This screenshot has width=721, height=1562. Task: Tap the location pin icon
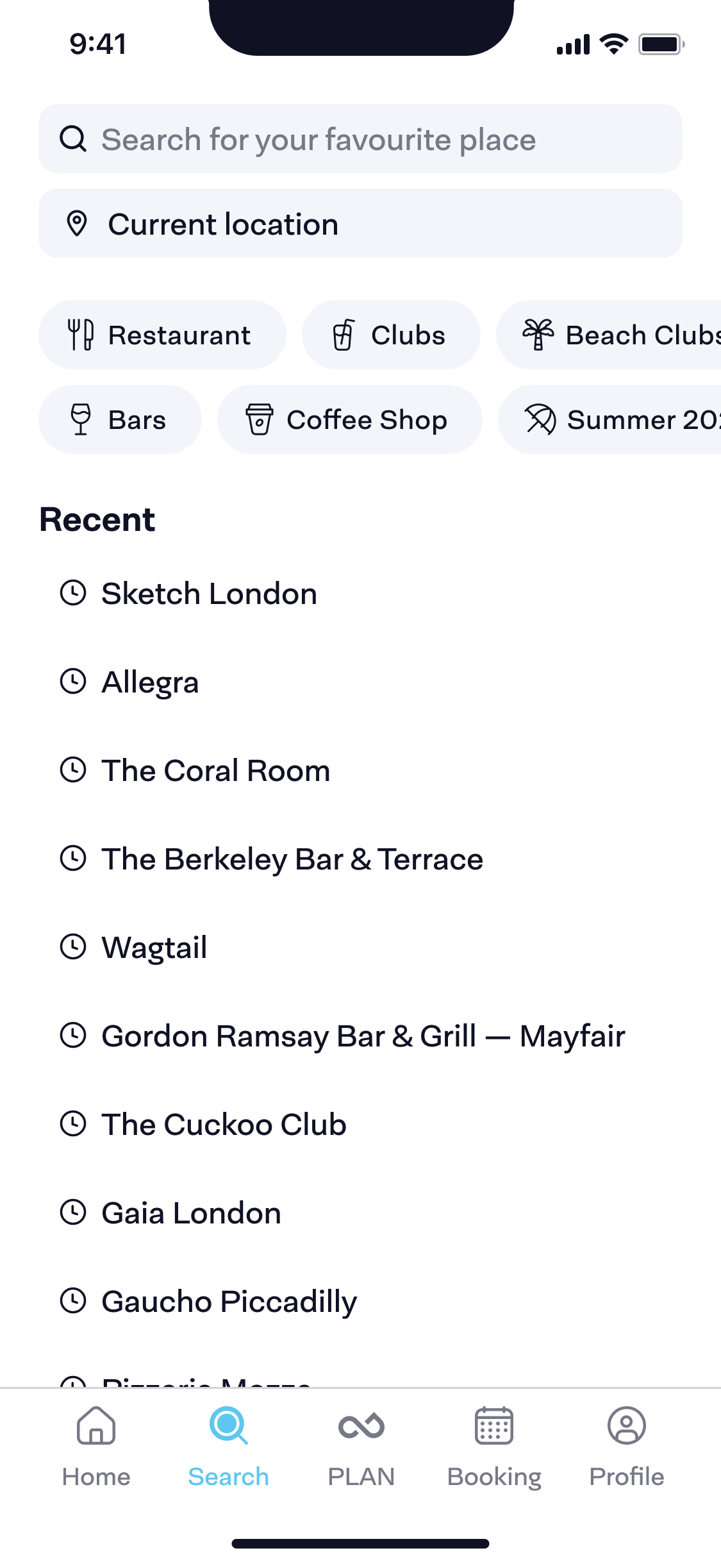(77, 224)
